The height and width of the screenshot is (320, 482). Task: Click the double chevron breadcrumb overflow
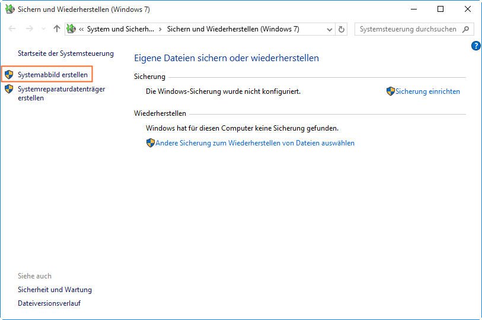(81, 30)
